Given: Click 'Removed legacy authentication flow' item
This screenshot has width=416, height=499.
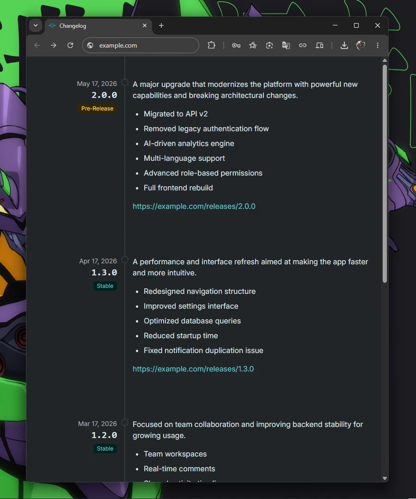Looking at the screenshot, I should (x=206, y=128).
